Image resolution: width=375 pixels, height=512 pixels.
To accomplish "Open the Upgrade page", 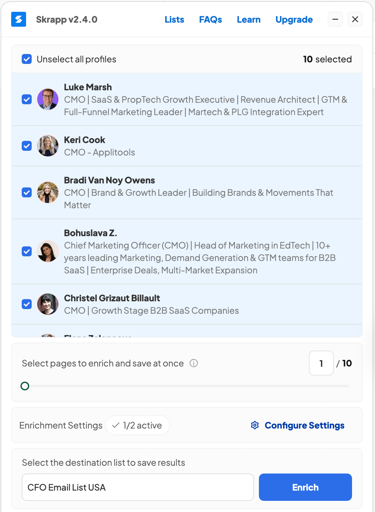I will point(294,20).
